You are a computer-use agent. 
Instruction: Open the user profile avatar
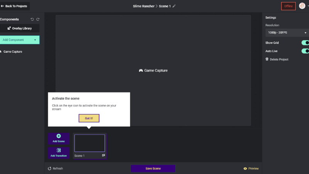pyautogui.click(x=302, y=6)
